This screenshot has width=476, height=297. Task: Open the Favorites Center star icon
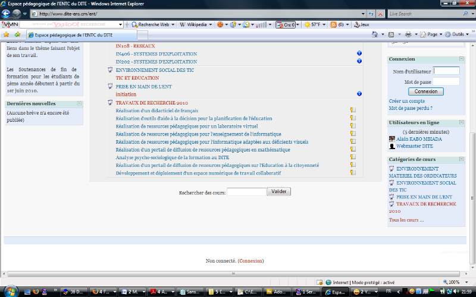[x=6, y=34]
